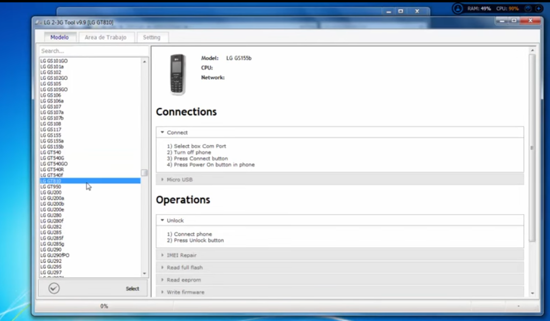Open the Setting tab
The image size is (550, 321).
151,37
